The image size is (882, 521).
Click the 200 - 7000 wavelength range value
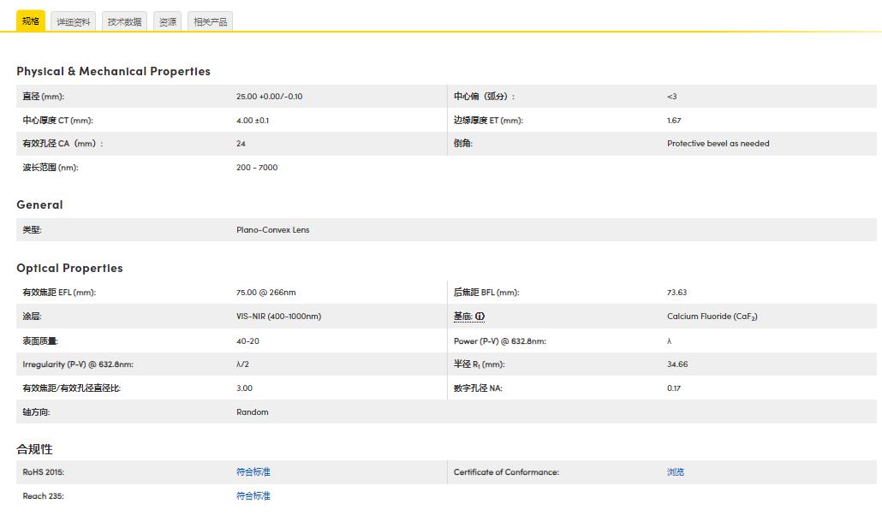coord(257,168)
